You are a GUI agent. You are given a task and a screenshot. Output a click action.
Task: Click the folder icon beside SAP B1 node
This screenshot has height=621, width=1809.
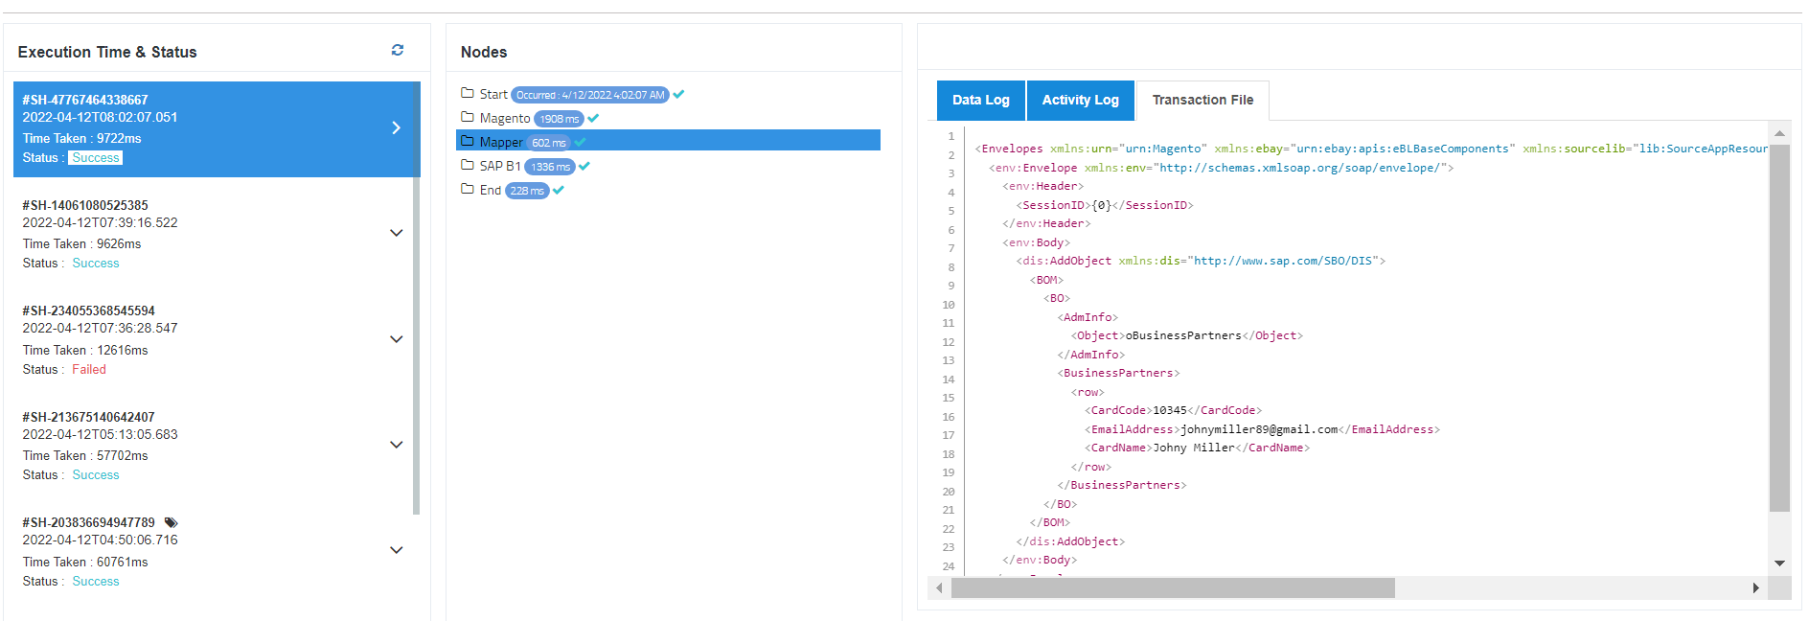(x=468, y=165)
